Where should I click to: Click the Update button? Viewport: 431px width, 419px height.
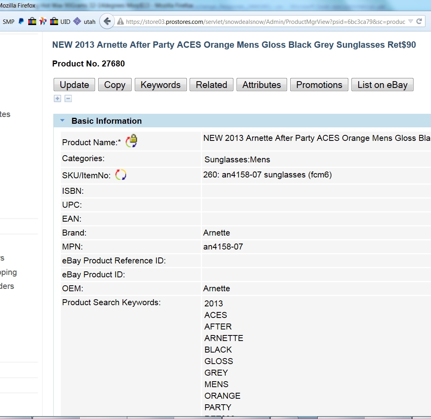click(x=74, y=85)
